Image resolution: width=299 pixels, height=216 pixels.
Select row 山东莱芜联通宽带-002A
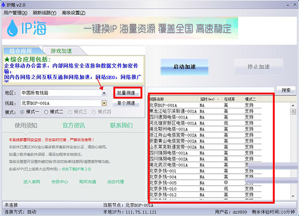pyautogui.click(x=205, y=147)
